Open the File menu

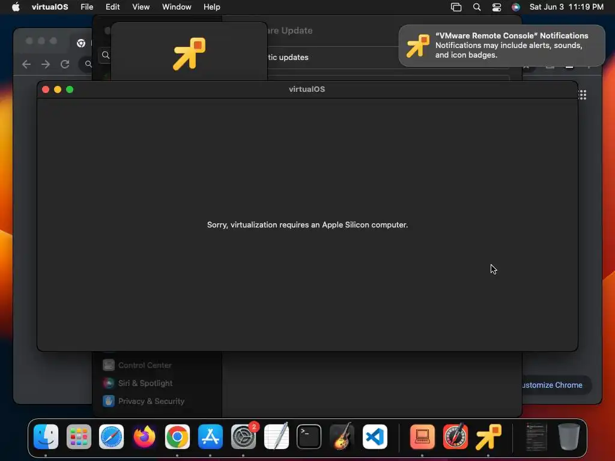point(86,7)
